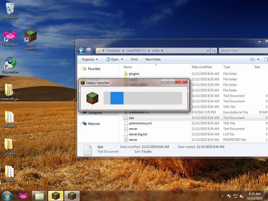
Task: Select the server Text Document row
Action: click(195, 129)
